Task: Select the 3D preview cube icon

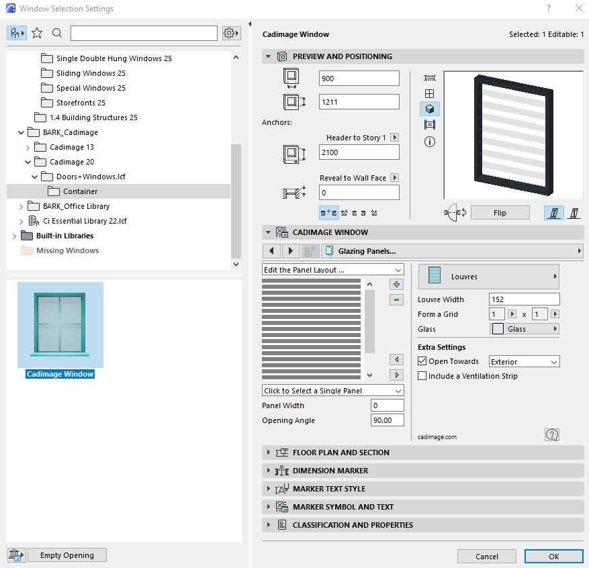Action: 429,108
